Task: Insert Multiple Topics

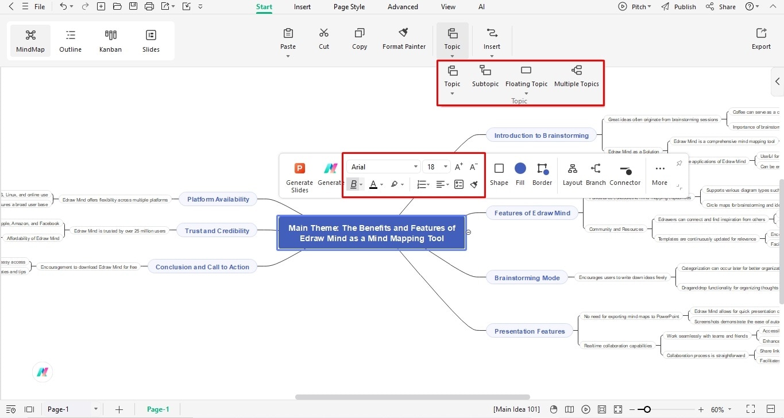Action: 576,76
